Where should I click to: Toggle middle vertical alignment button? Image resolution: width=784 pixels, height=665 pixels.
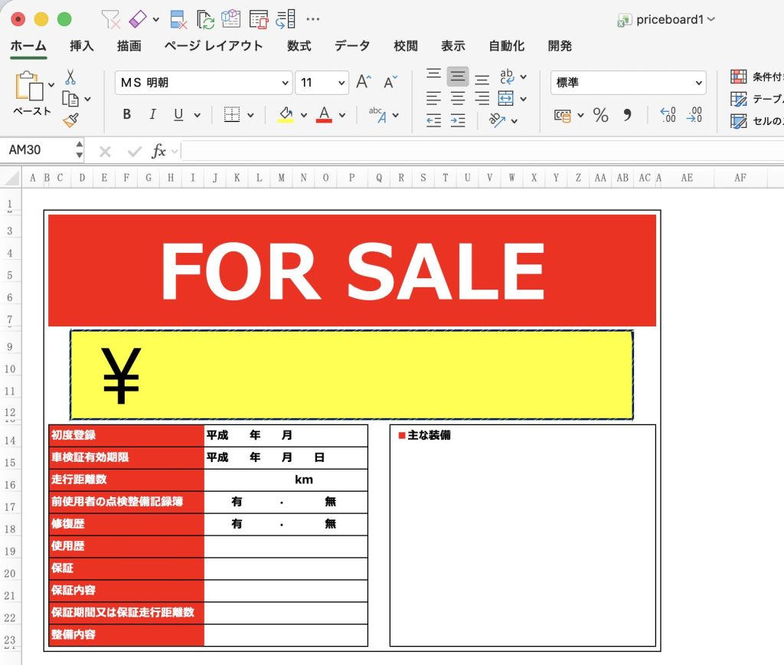(458, 77)
